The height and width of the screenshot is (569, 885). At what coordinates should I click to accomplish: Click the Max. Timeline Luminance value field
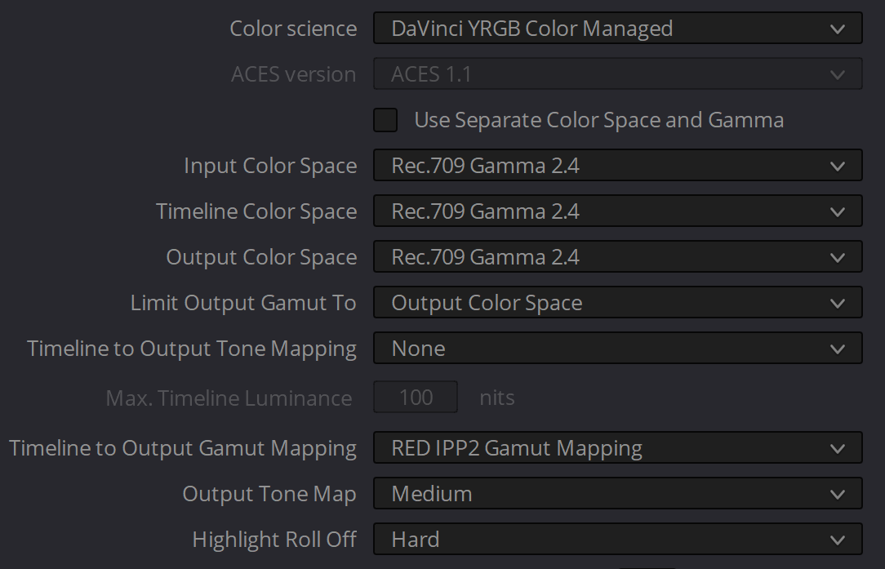click(416, 398)
